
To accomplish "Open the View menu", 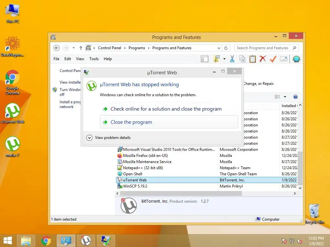I will click(x=80, y=59).
